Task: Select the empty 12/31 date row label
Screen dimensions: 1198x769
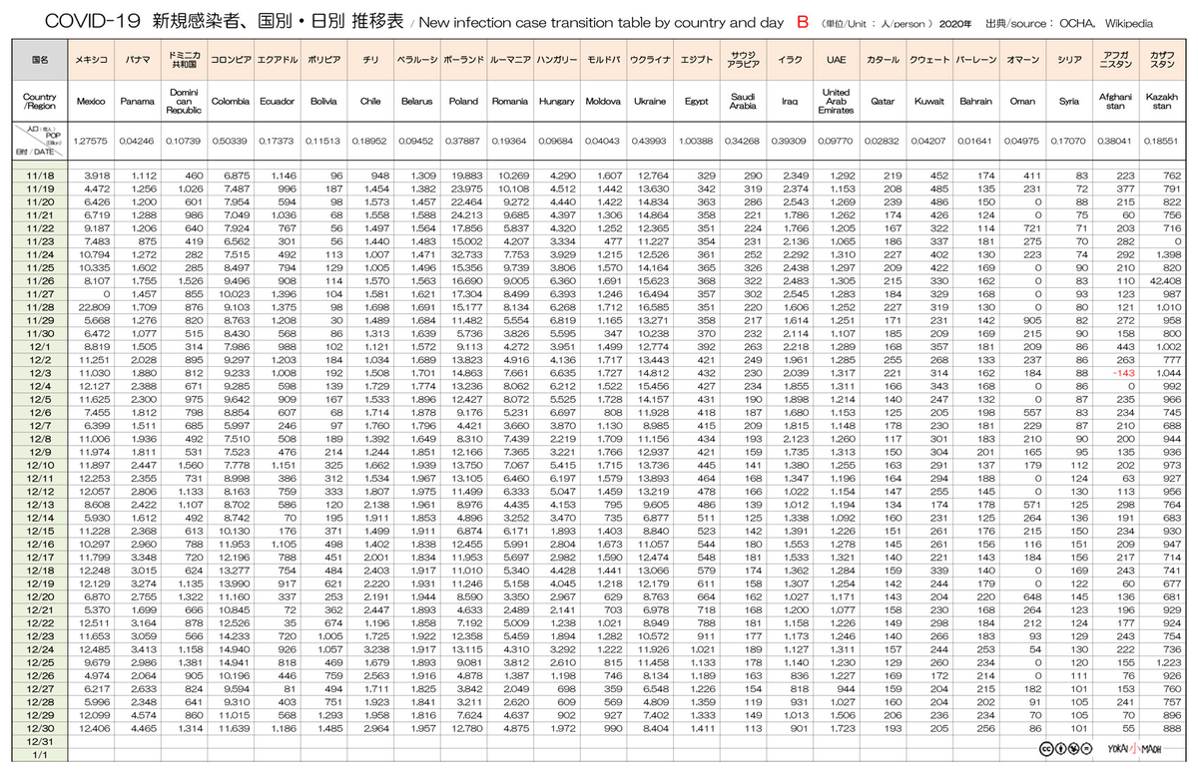Action: [40, 741]
